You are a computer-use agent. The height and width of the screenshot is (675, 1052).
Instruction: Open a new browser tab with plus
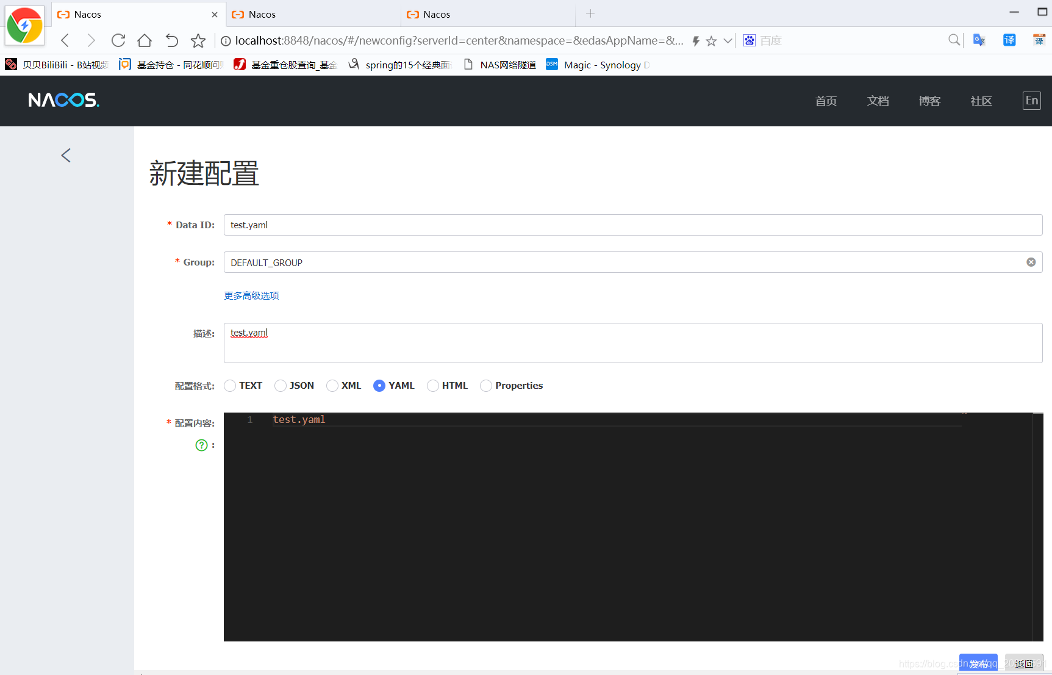coord(590,13)
